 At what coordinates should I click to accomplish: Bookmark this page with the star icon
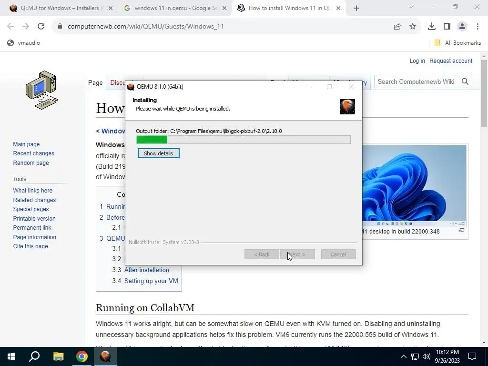(x=413, y=27)
